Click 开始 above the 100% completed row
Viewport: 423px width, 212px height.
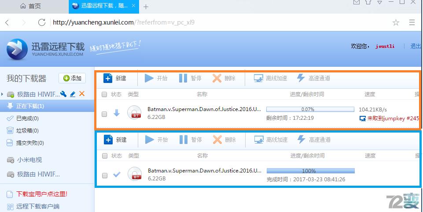[157, 140]
